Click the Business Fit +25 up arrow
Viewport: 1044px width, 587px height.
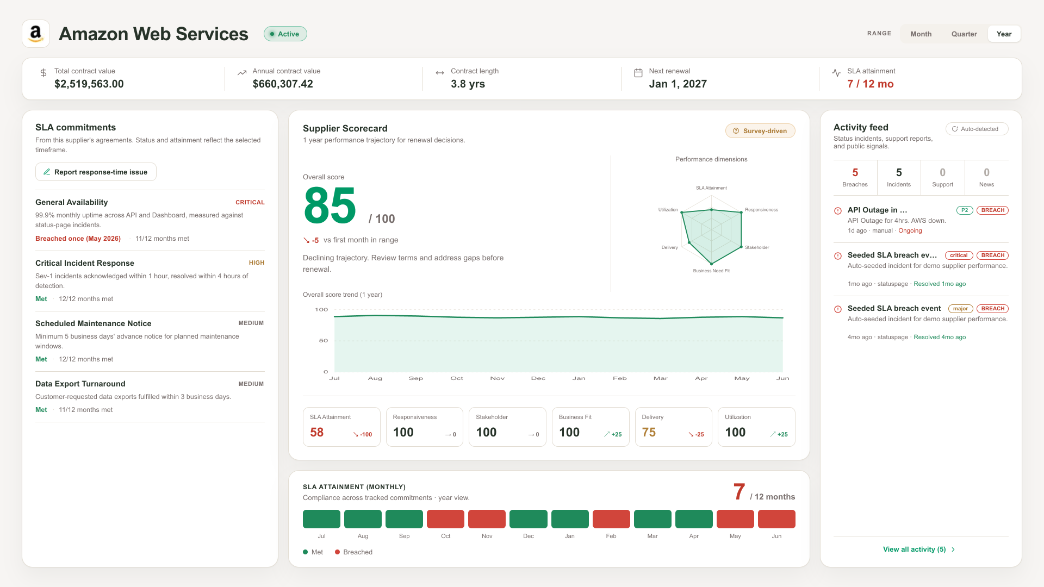click(607, 434)
